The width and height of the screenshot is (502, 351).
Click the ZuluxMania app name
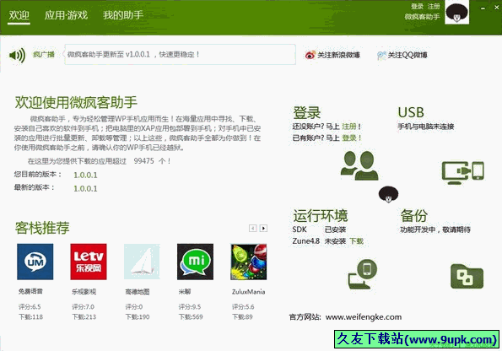(x=248, y=291)
